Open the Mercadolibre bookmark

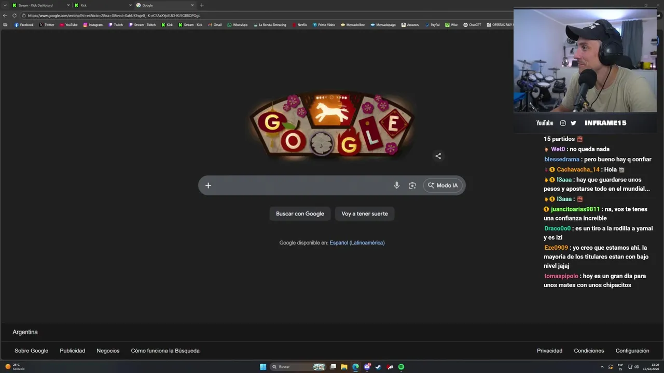[353, 25]
